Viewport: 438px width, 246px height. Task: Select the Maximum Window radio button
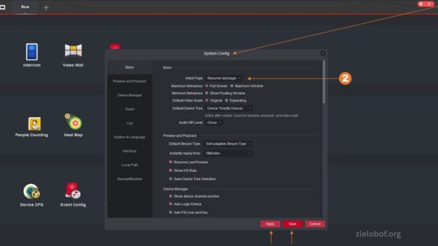point(232,86)
